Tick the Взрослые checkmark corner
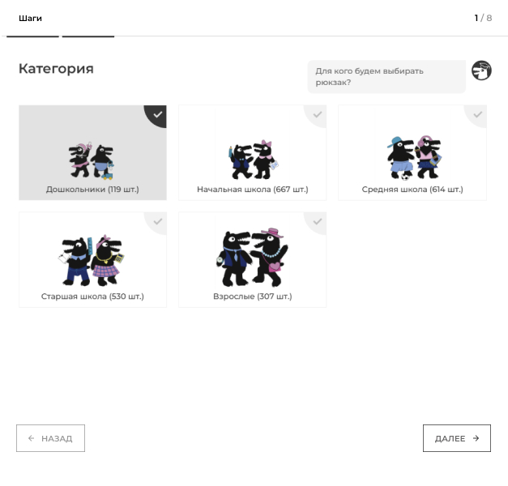 coord(316,223)
